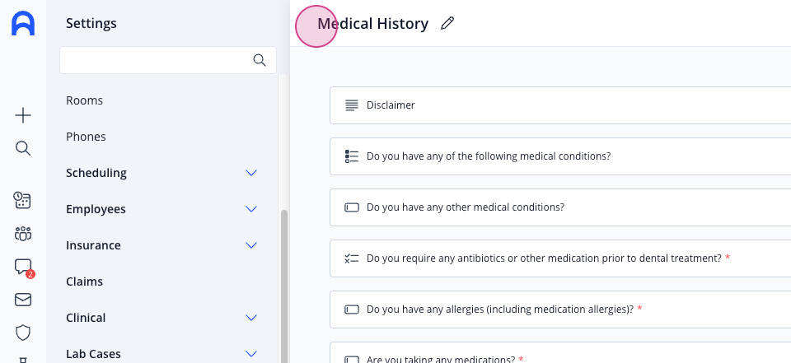Click the plus add icon in sidebar
This screenshot has width=791, height=363.
coord(23,115)
